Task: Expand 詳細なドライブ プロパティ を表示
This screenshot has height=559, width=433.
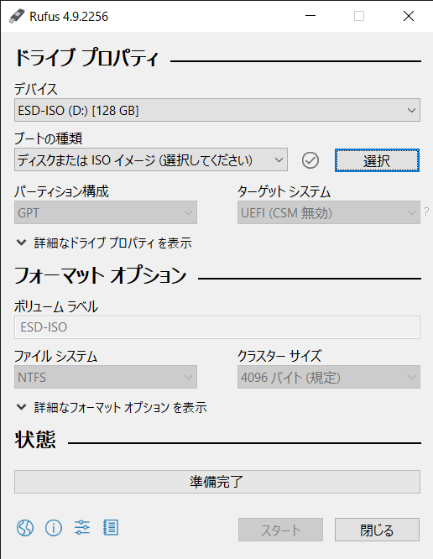Action: coord(104,243)
